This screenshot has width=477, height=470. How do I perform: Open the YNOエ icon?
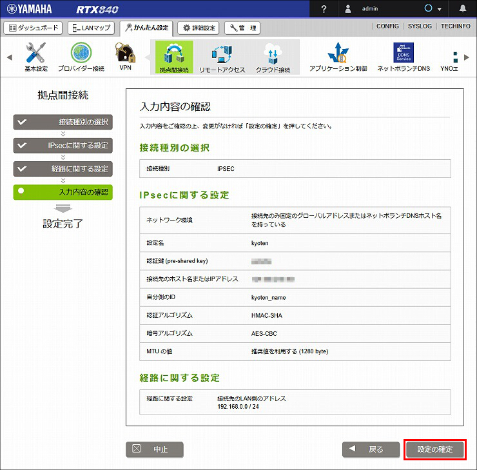tap(449, 61)
